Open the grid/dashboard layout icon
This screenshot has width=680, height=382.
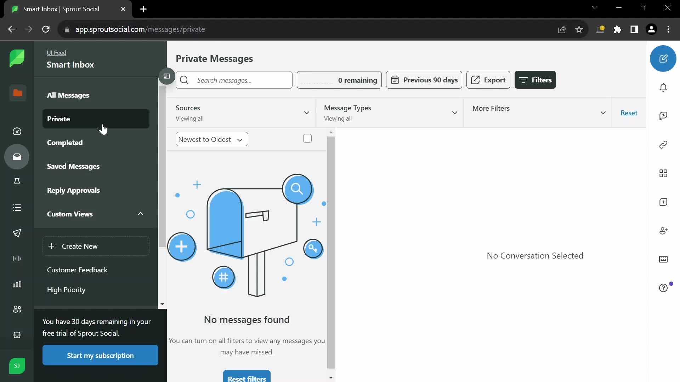[663, 173]
